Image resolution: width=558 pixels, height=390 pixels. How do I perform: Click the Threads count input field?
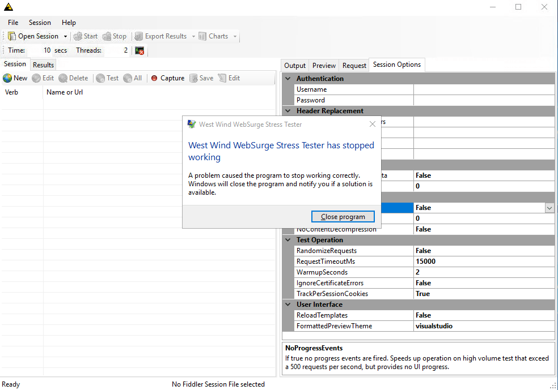116,50
